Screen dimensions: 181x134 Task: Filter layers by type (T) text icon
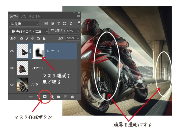tap(59, 23)
